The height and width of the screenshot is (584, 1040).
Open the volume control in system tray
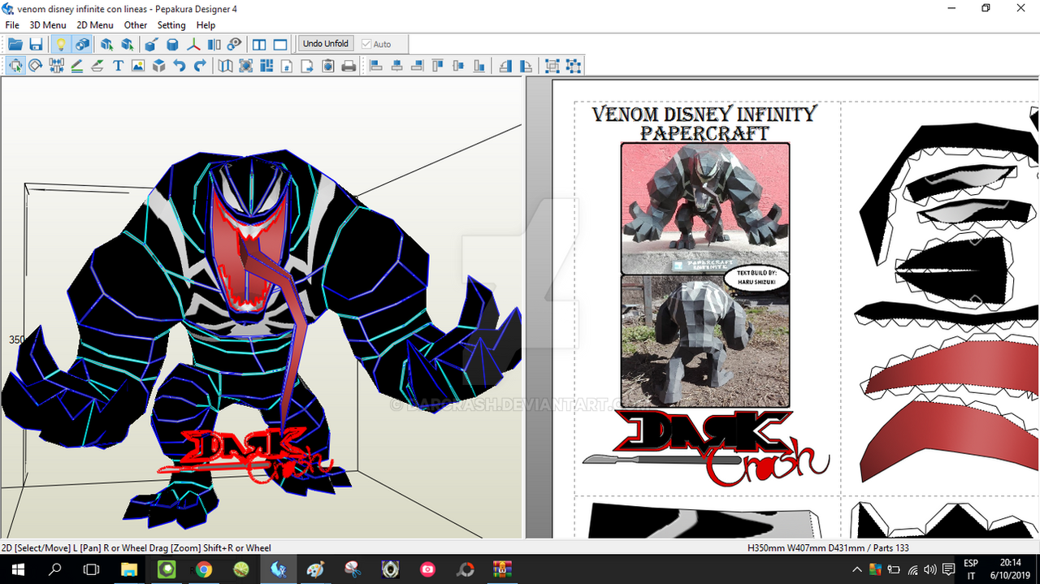930,569
